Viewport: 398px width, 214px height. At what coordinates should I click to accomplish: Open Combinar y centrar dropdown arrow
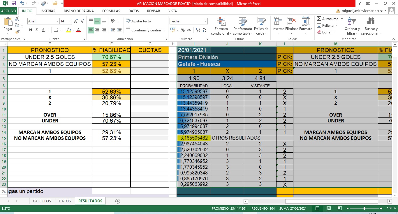(165, 30)
